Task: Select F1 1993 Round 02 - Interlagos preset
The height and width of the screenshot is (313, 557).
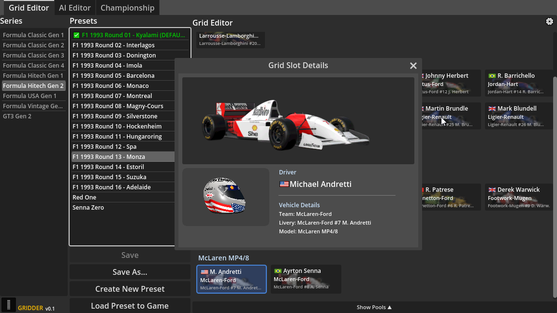Action: (130, 45)
